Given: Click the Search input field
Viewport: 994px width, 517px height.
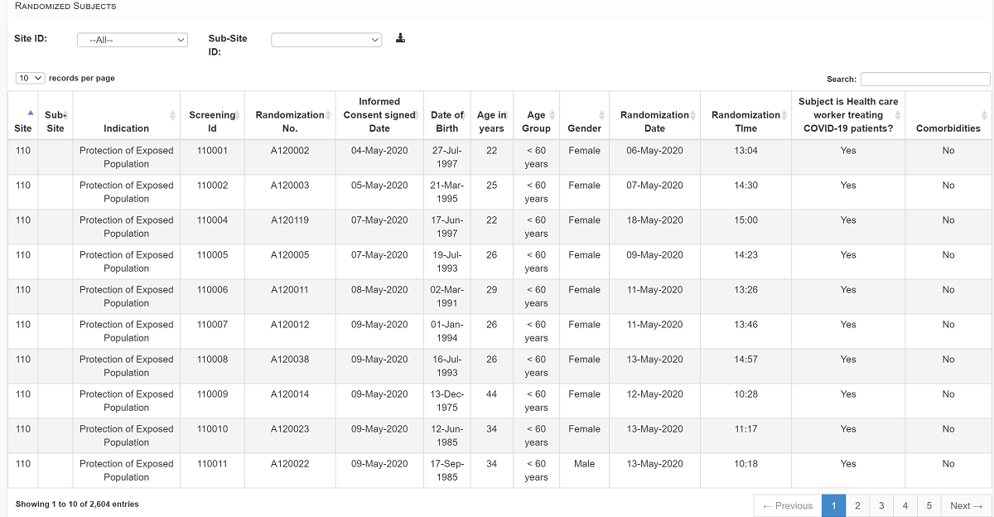Looking at the screenshot, I should coord(924,80).
